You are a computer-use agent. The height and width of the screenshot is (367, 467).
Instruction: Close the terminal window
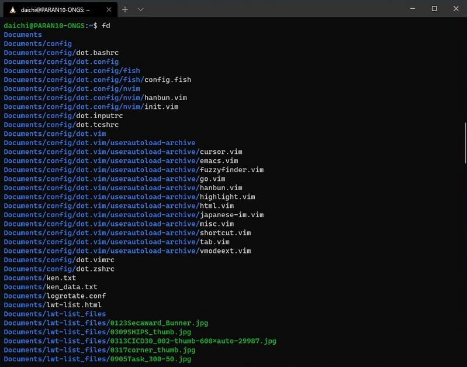point(456,9)
